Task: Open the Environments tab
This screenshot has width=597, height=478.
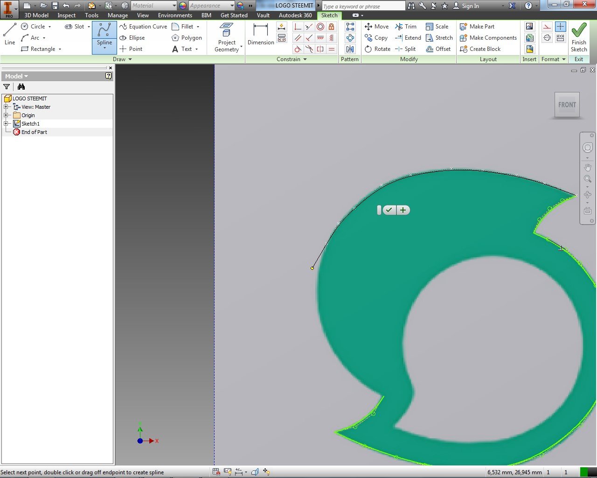Action: click(x=175, y=15)
